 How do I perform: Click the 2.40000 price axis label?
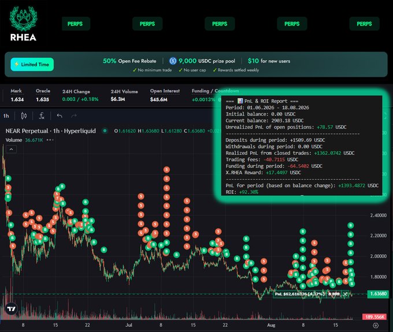pyautogui.click(x=378, y=215)
